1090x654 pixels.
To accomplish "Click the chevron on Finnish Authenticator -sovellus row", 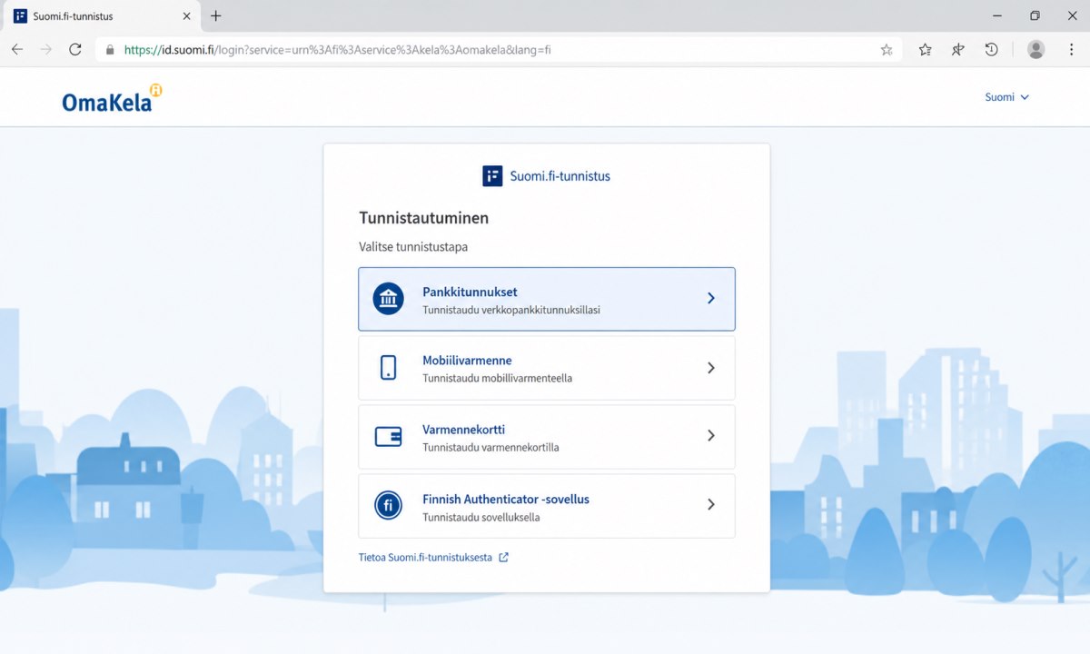I will coord(711,505).
